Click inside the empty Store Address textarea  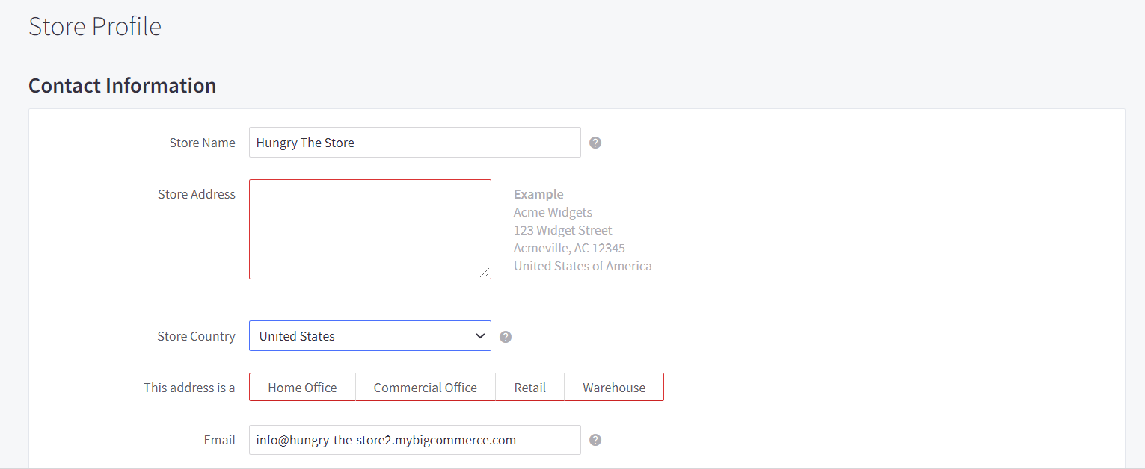[x=369, y=229]
